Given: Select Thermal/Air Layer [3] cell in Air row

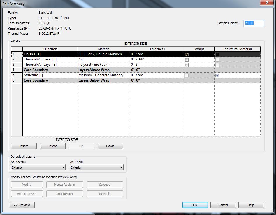Looking at the screenshot, I should [x=50, y=59].
